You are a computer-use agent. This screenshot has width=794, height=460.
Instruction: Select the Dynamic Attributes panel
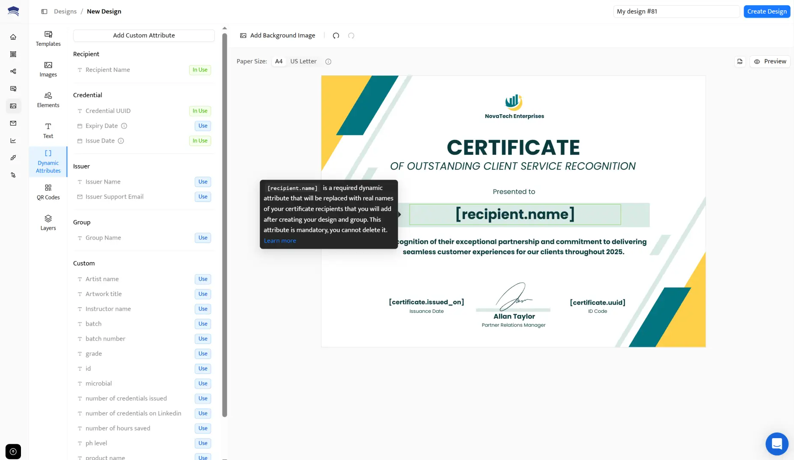click(x=48, y=162)
